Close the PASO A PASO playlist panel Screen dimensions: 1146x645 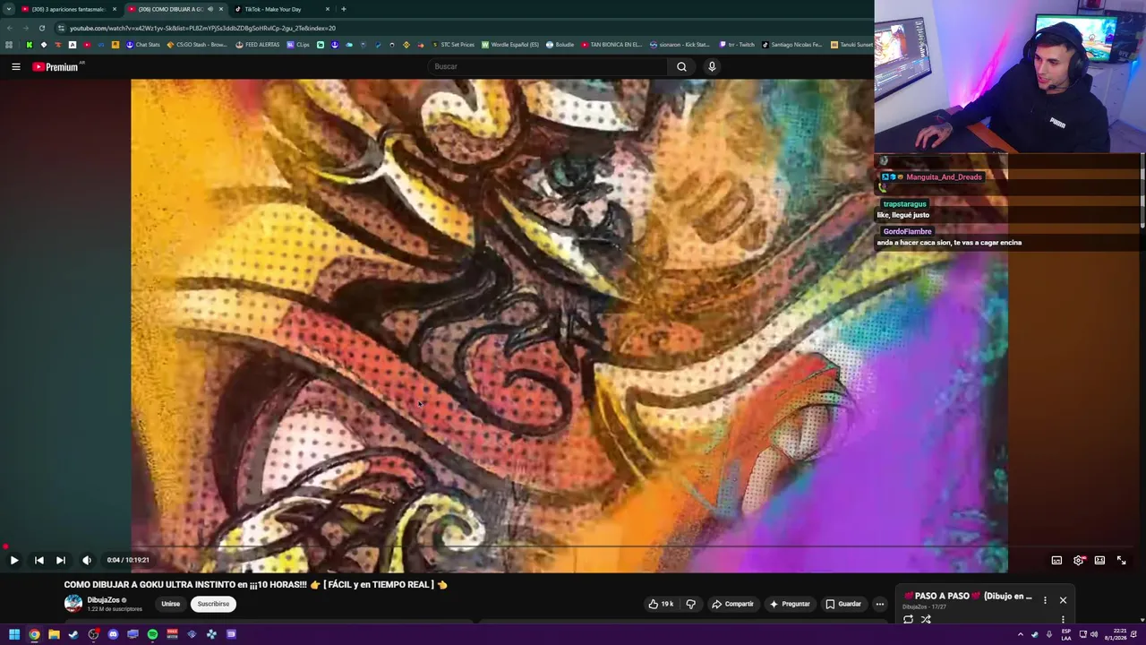click(1063, 600)
